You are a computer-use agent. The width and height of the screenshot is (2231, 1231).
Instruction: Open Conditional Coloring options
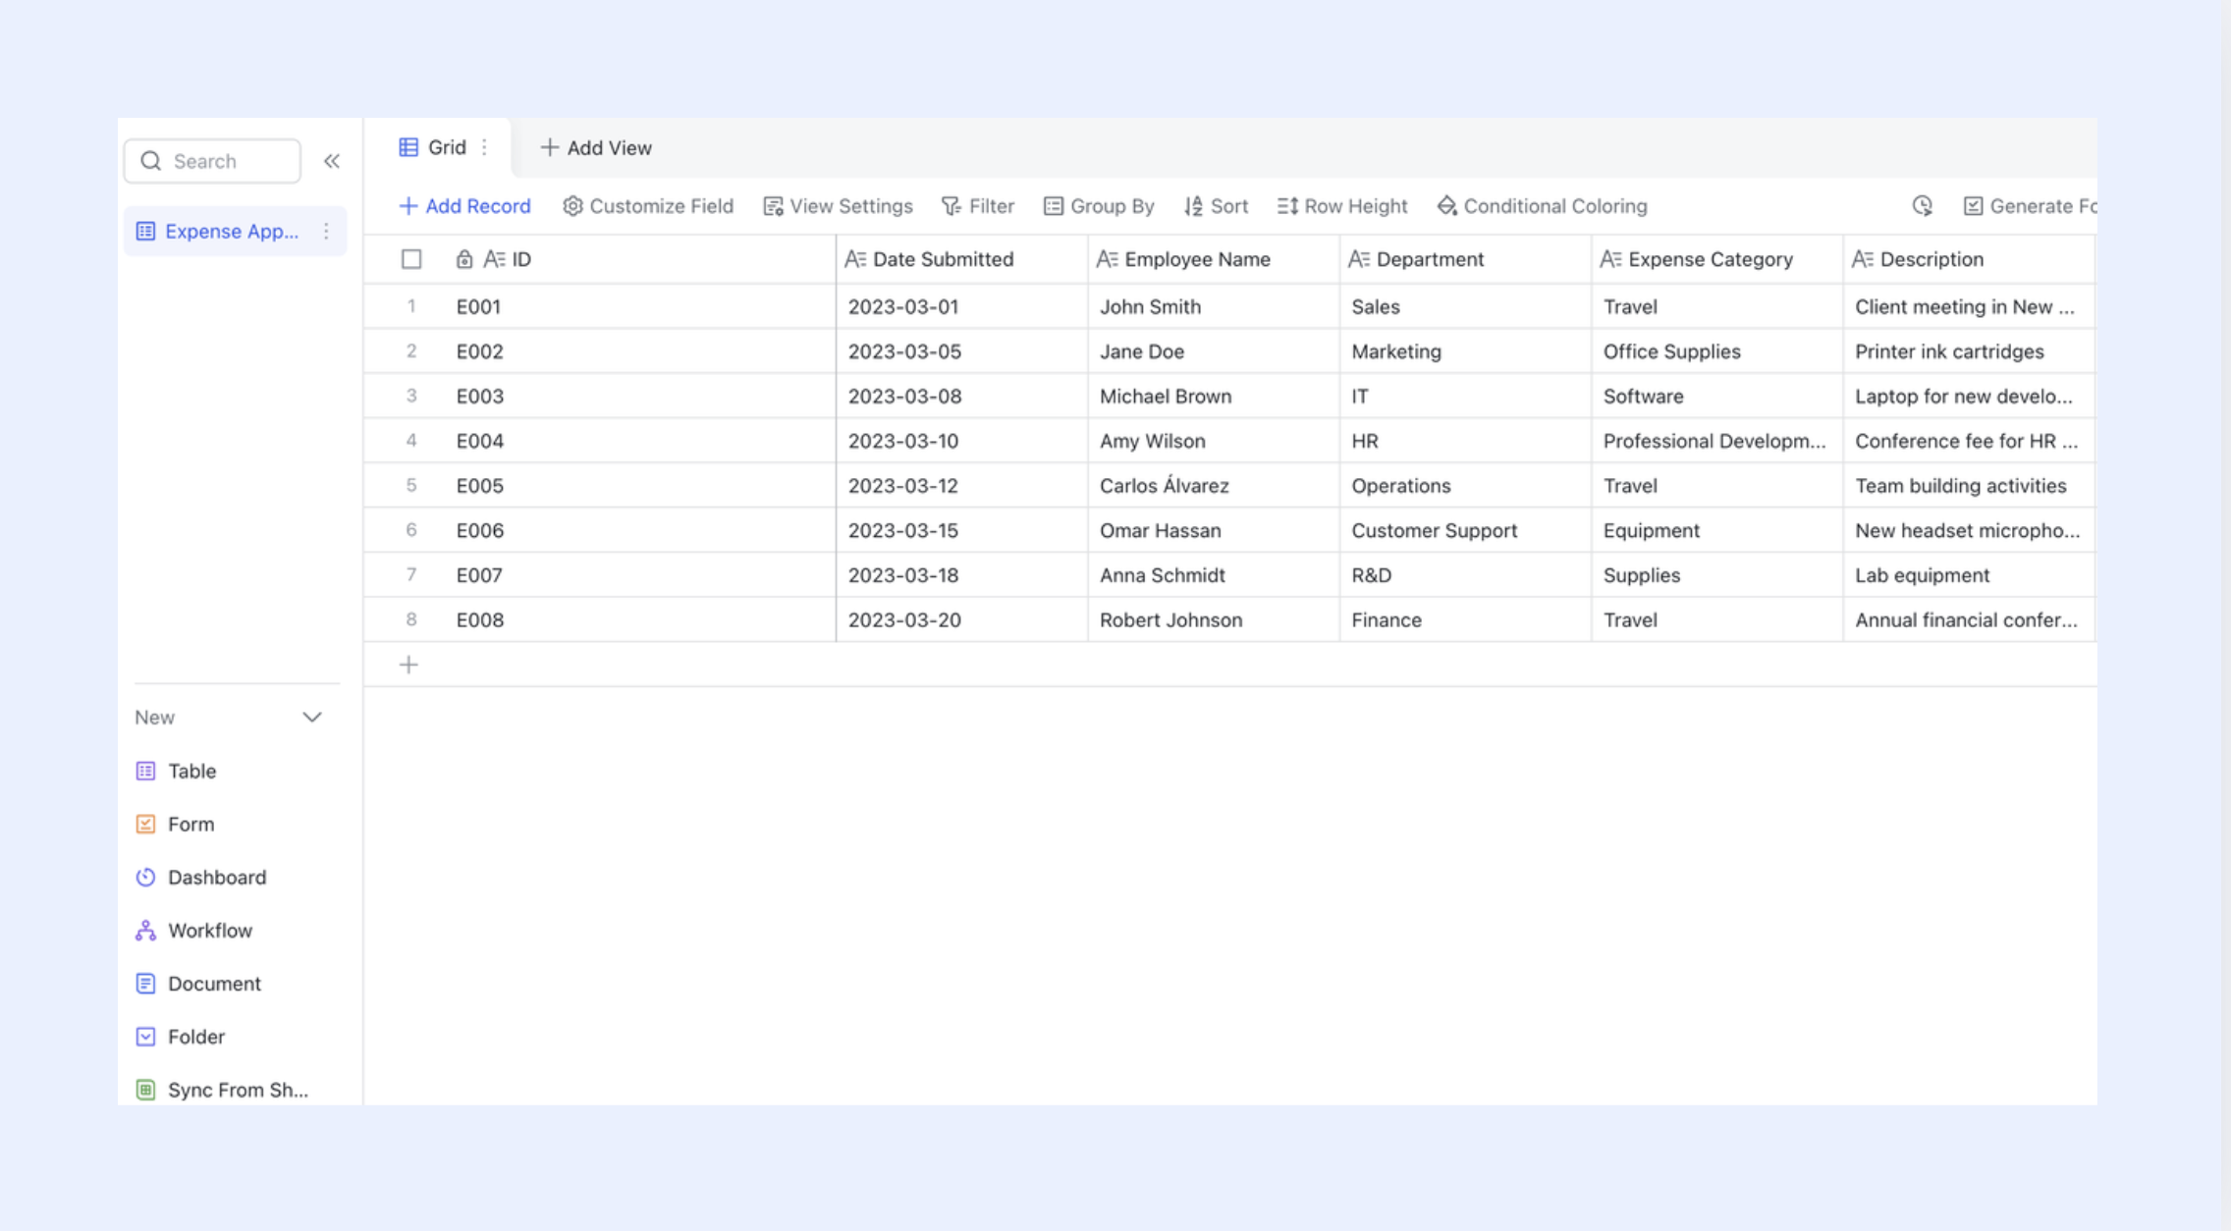(1542, 206)
